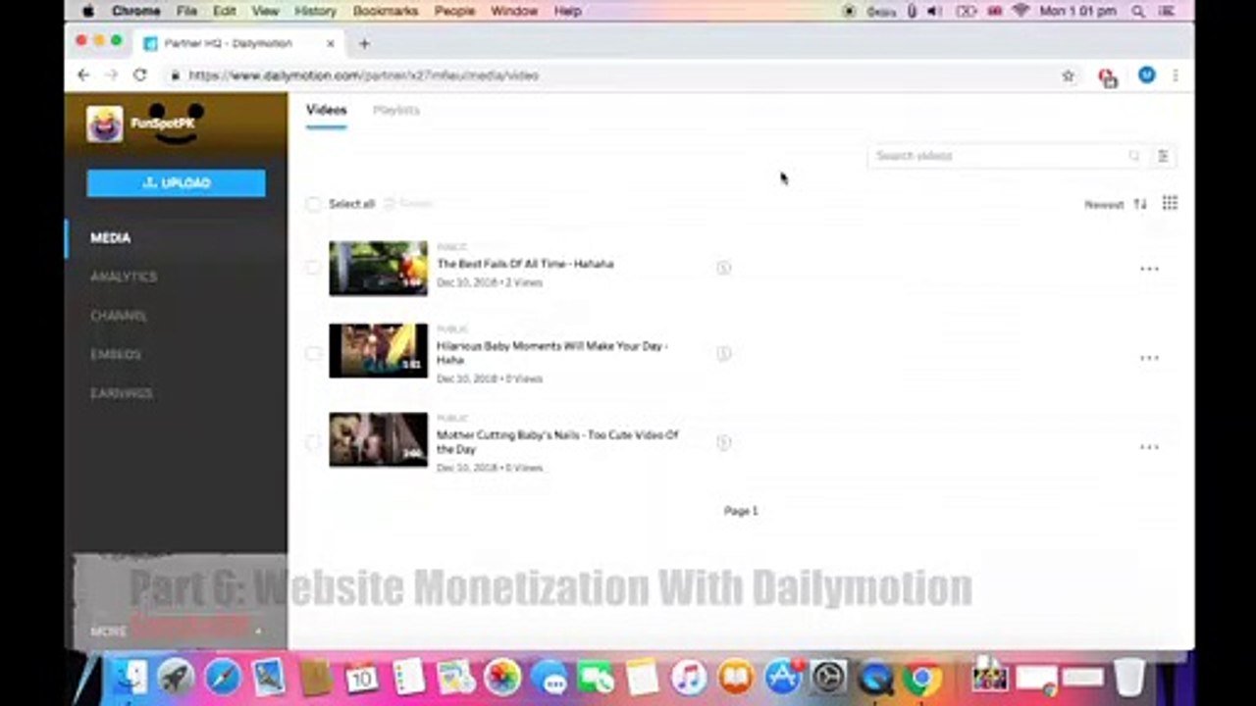
Task: Click the Search videos input field
Action: click(x=999, y=156)
